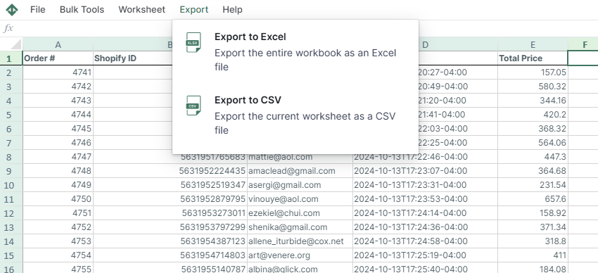The height and width of the screenshot is (273, 598).
Task: Click email cell asergi@gmail.com
Action: coord(300,185)
